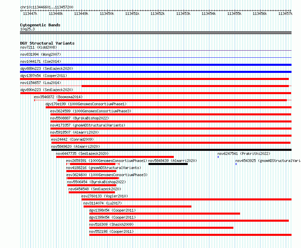Select the red bar under dgv1398n54
Screen dimensions: 301x248
[x=164, y=214]
